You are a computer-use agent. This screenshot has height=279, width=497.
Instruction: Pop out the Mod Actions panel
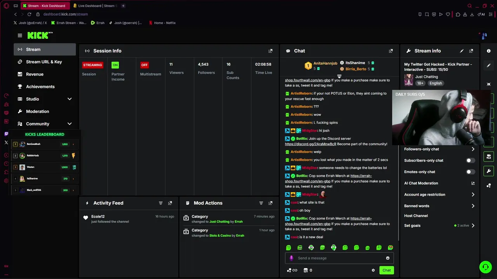click(270, 203)
